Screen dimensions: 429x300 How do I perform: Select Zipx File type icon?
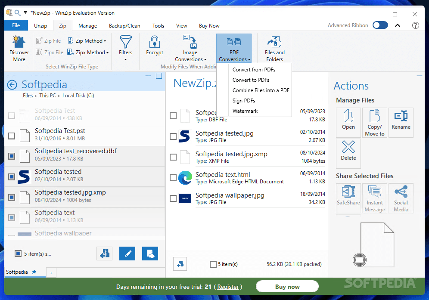39,52
